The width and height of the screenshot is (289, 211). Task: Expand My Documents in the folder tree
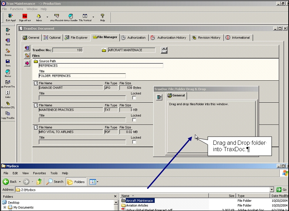[x=5, y=207]
